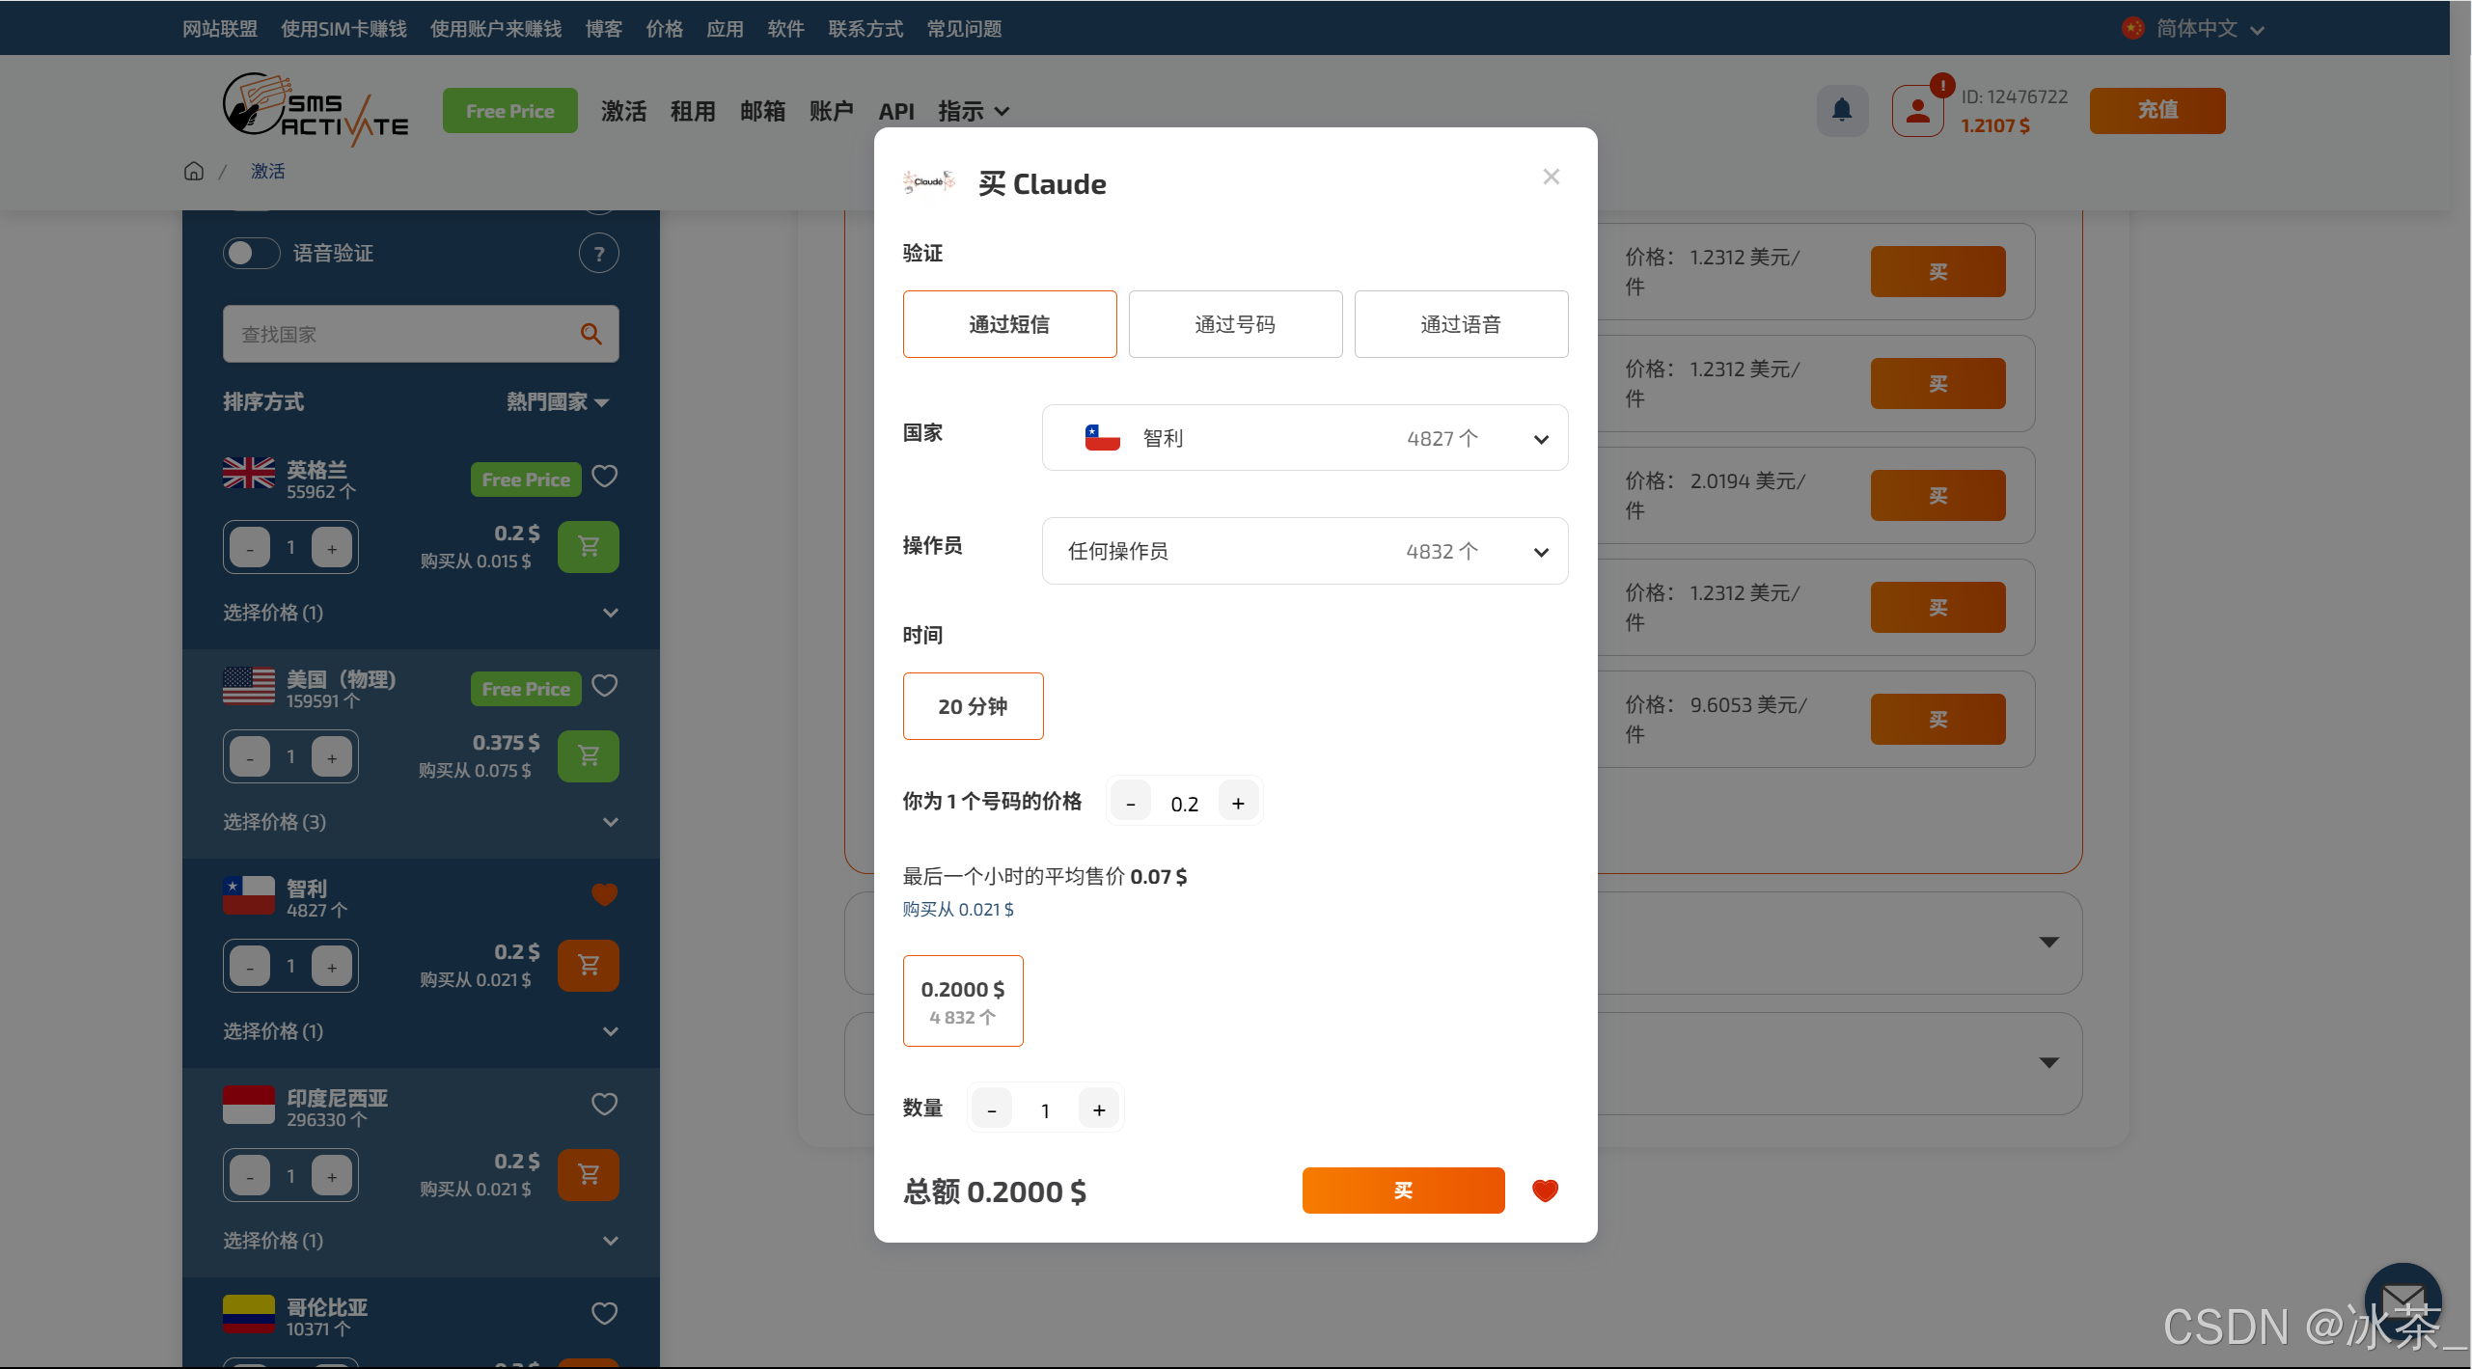The image size is (2472, 1369).
Task: Click the 充值 top-up button
Action: 2156,110
